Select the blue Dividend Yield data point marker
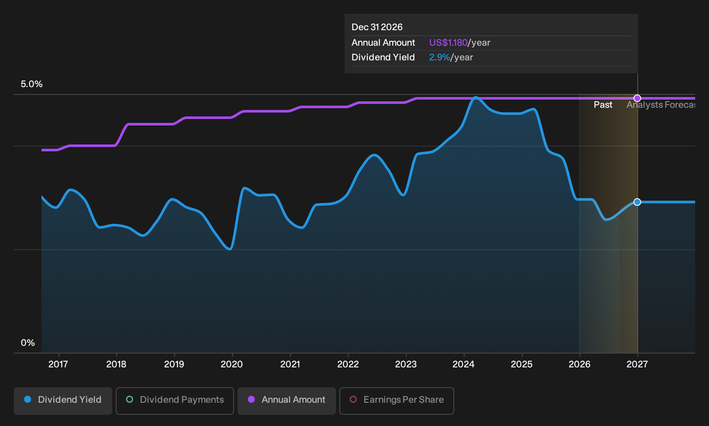The height and width of the screenshot is (426, 709). point(637,202)
